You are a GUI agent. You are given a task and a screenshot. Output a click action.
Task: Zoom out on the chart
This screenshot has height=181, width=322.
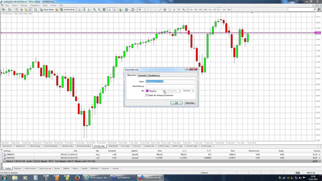(99, 10)
